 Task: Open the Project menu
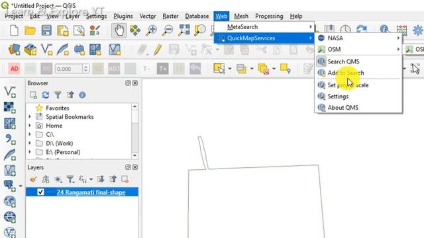[14, 16]
